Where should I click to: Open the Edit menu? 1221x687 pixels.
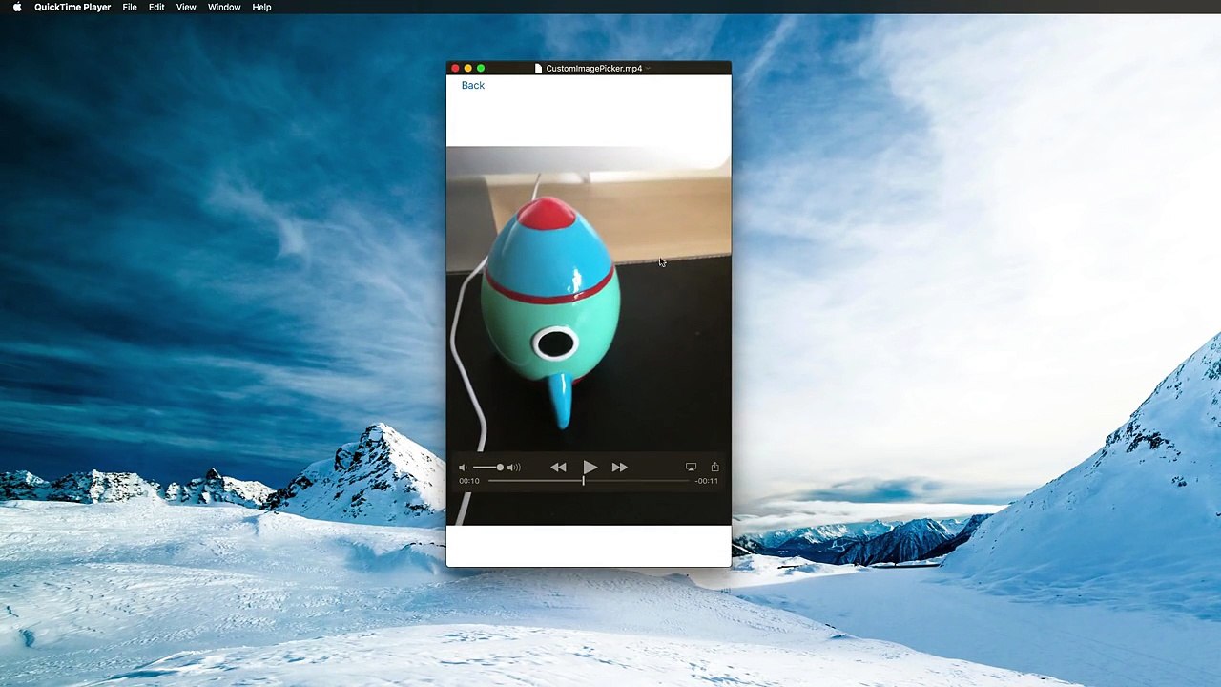[x=156, y=8]
